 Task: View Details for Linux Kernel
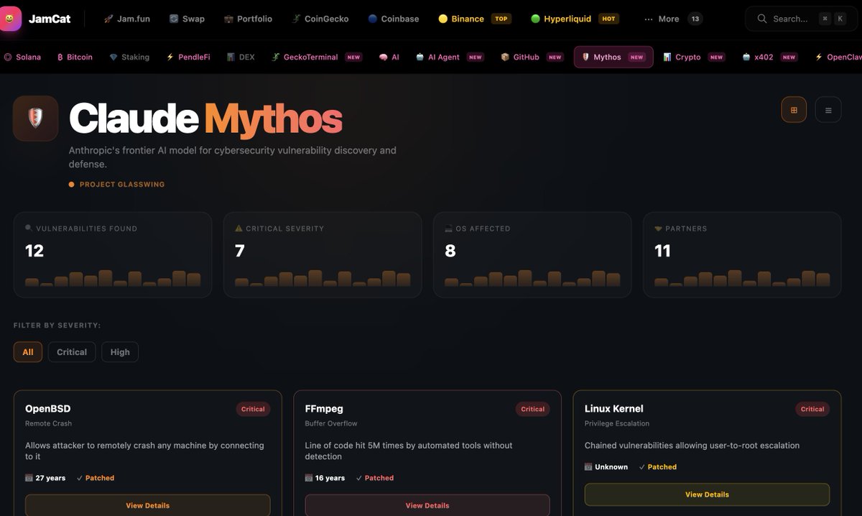707,494
